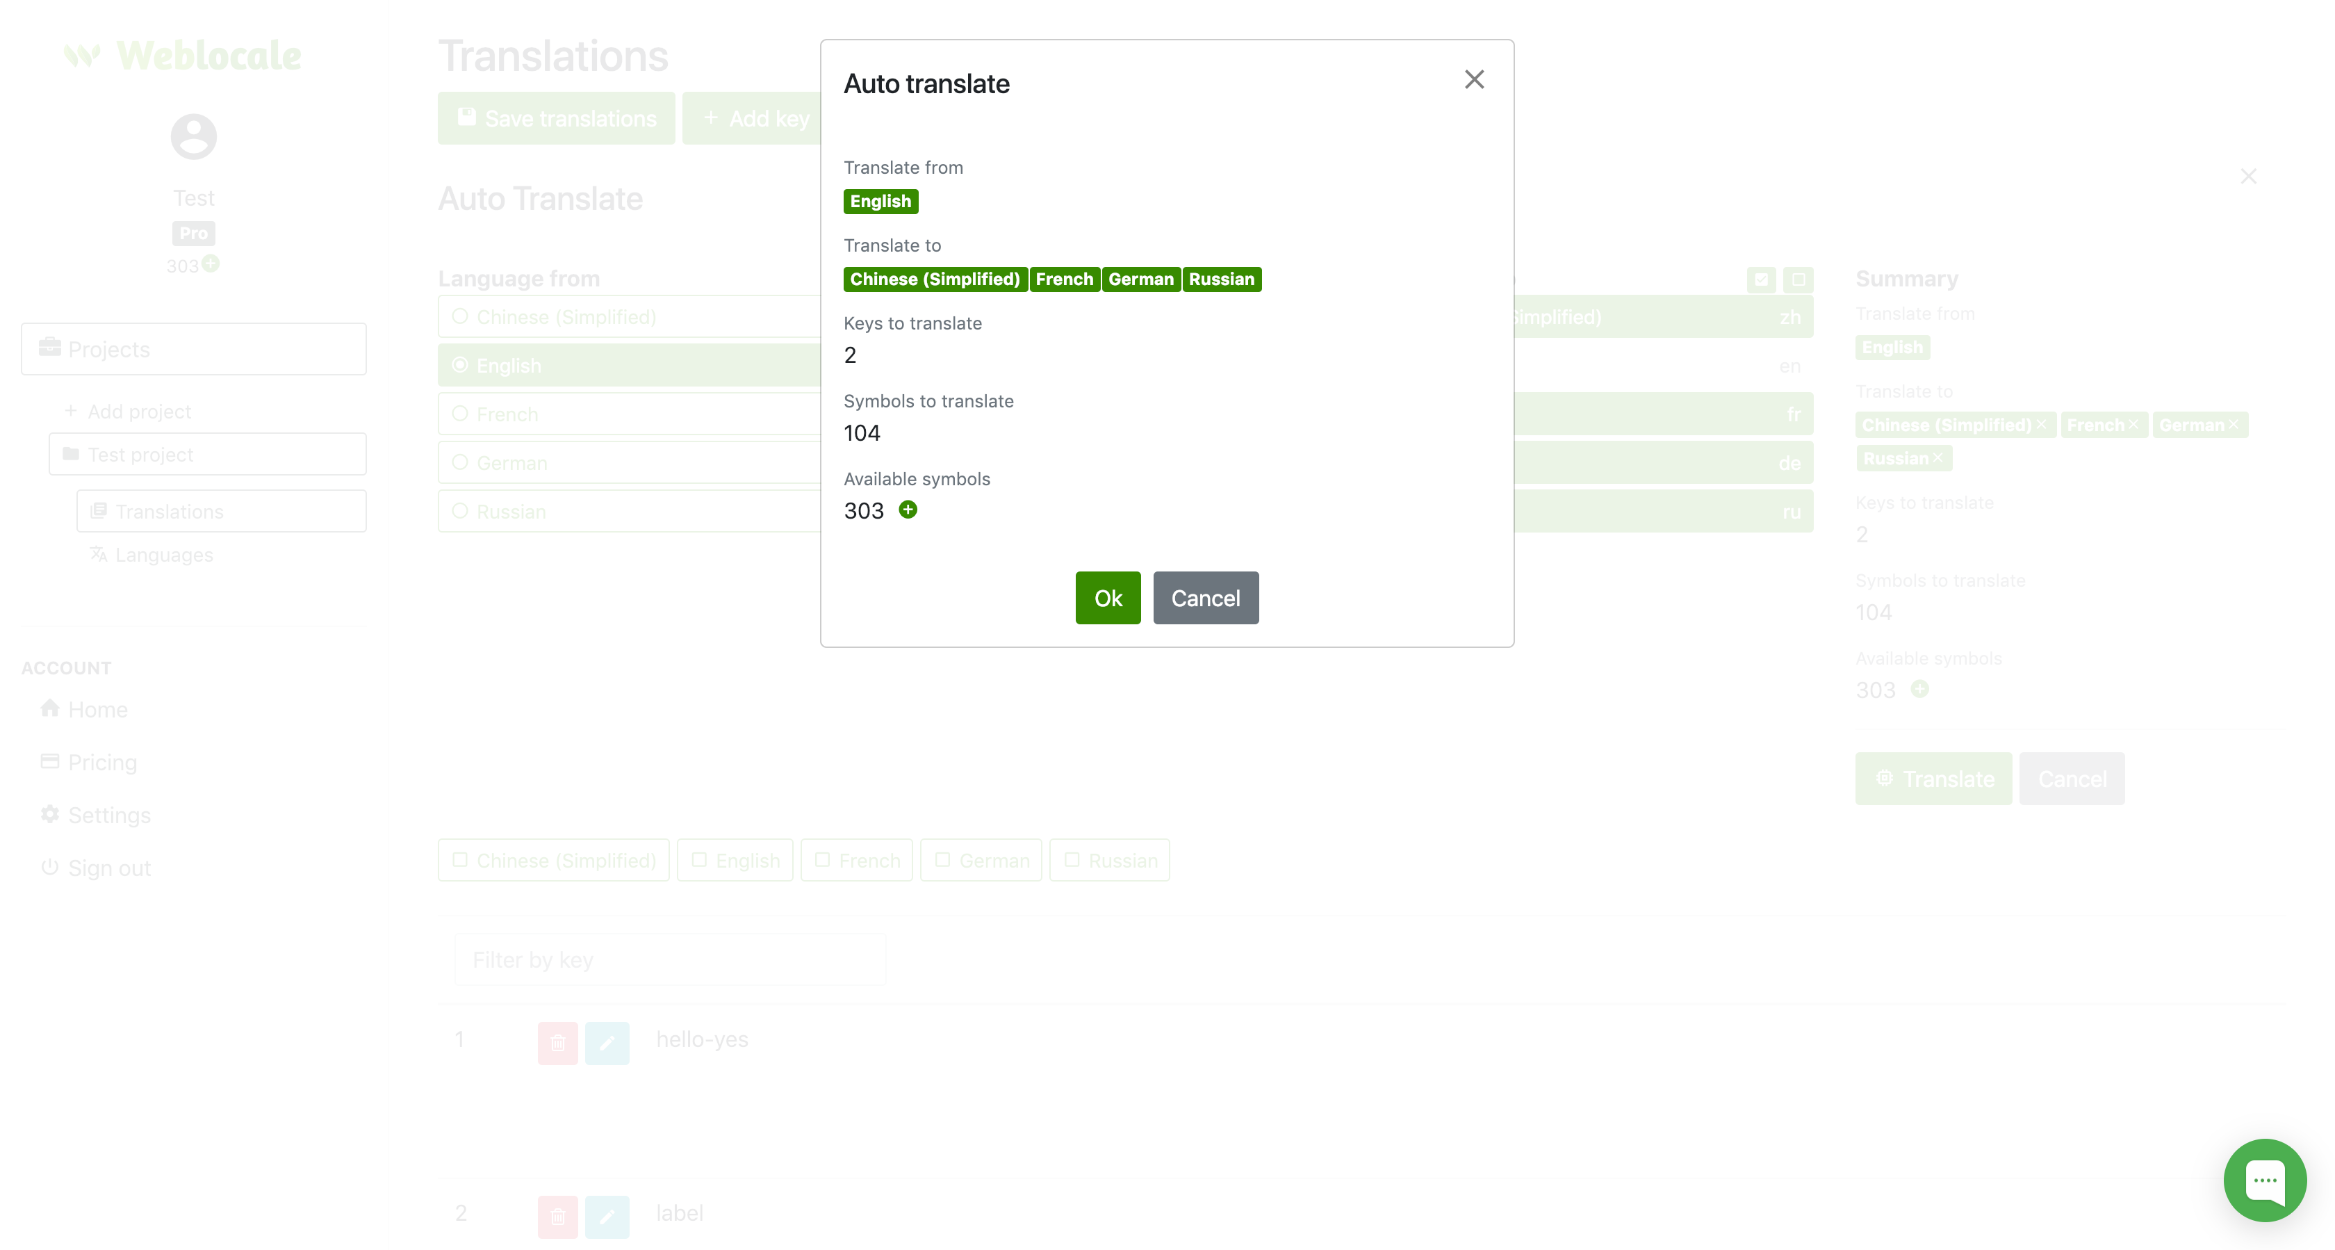This screenshot has height=1250, width=2335.
Task: Click plus icon next to sidebar 303 count
Action: [x=211, y=263]
